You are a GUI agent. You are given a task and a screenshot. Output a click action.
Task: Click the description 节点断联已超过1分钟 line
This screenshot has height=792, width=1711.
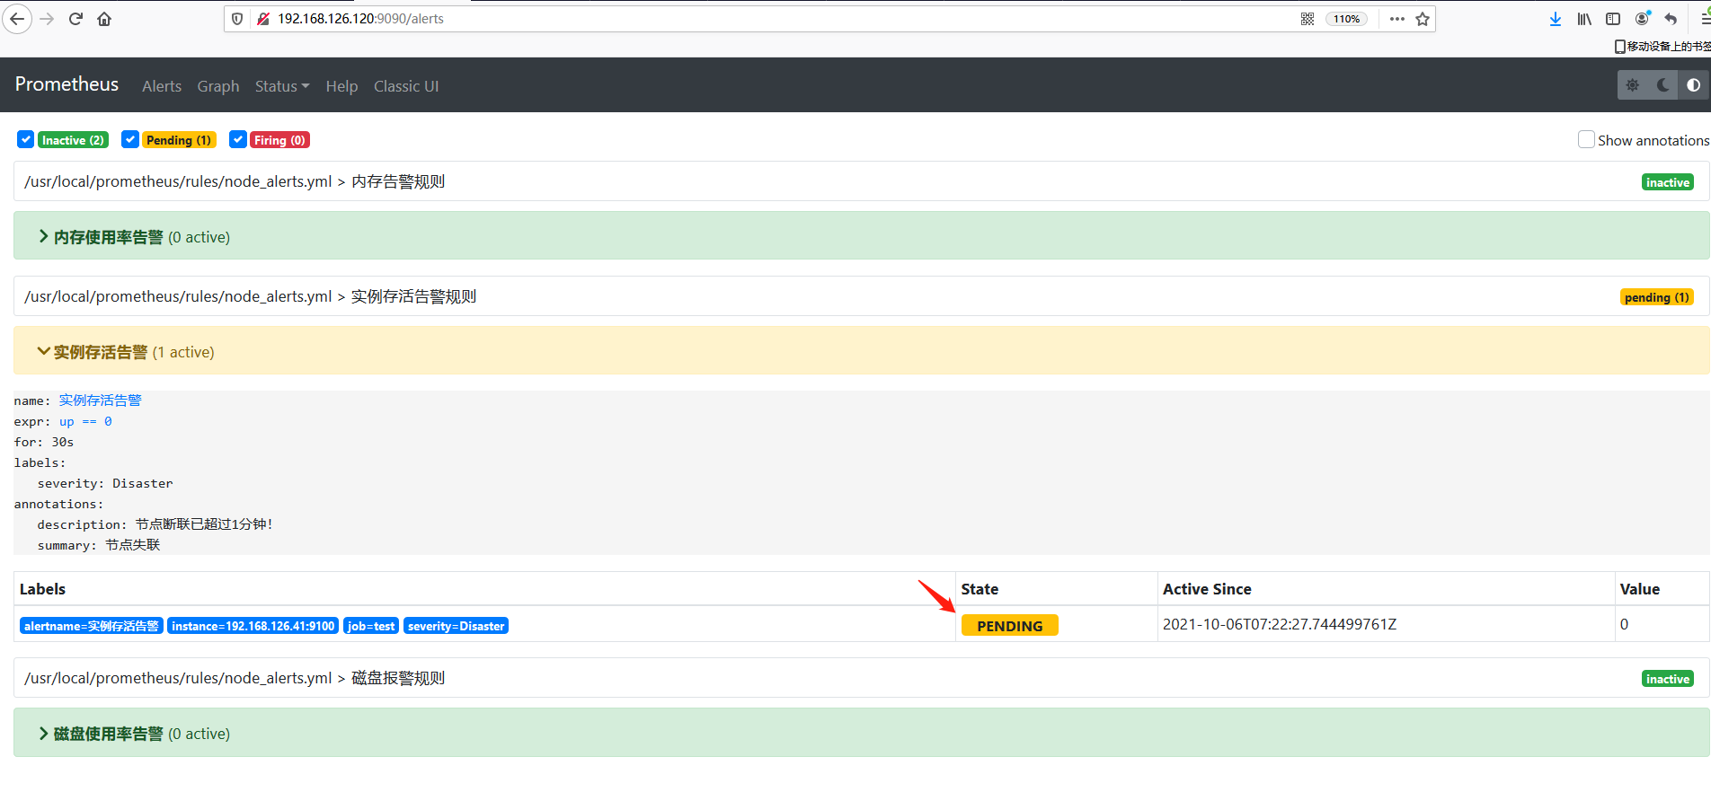click(155, 524)
